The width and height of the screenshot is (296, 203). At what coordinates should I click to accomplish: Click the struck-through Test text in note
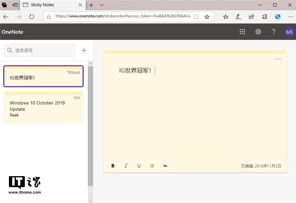(x=14, y=115)
